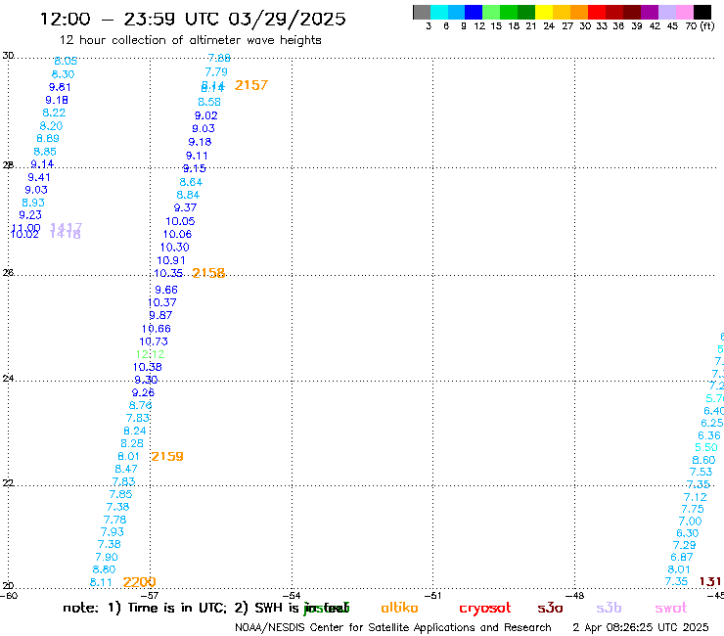
Task: Click the wave height value 10.91
Action: [171, 260]
